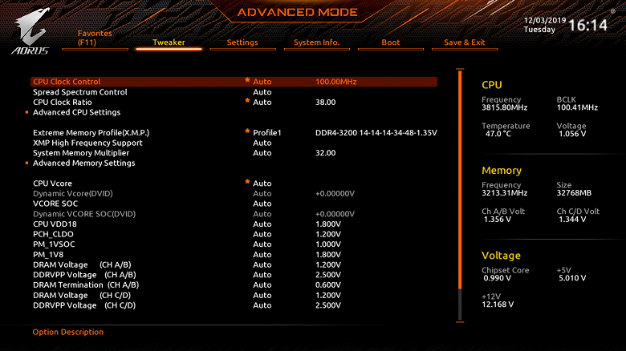Click star marker beside CPU Clock Ratio
Viewport: 626px width, 351px height.
pos(247,100)
